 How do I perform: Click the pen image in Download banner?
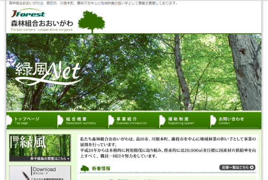(x=26, y=175)
